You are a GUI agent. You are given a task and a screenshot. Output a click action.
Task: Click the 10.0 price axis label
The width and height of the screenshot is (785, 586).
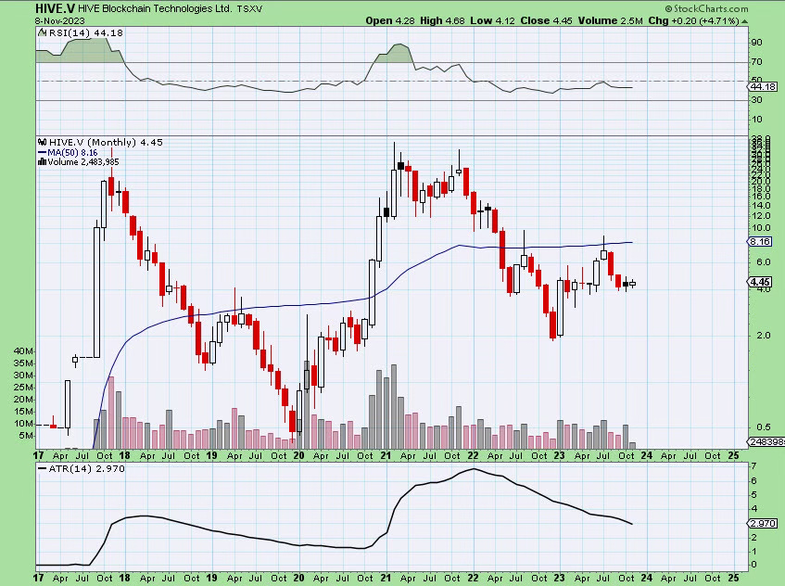coord(761,228)
